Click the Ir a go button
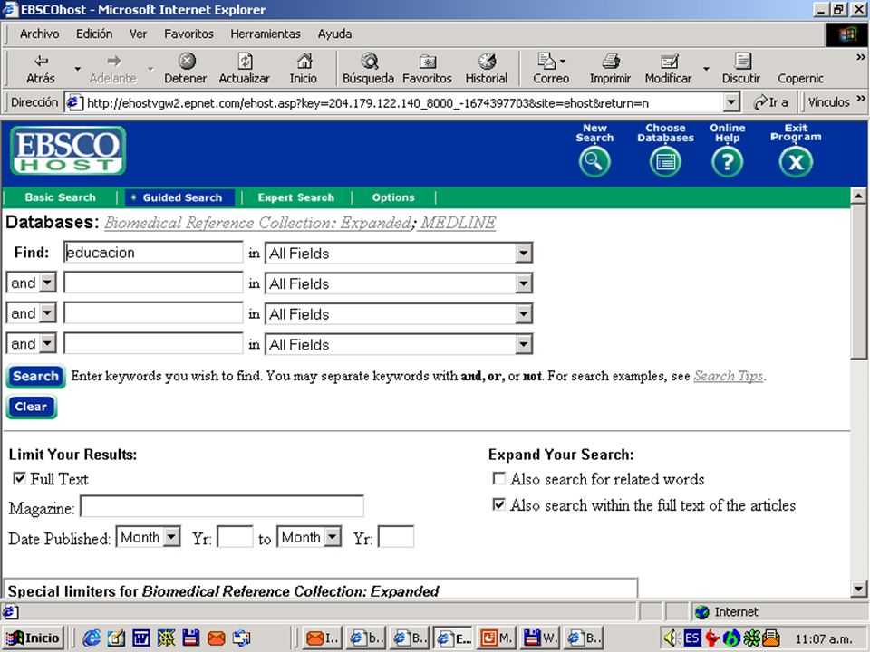The height and width of the screenshot is (652, 870). [x=770, y=102]
